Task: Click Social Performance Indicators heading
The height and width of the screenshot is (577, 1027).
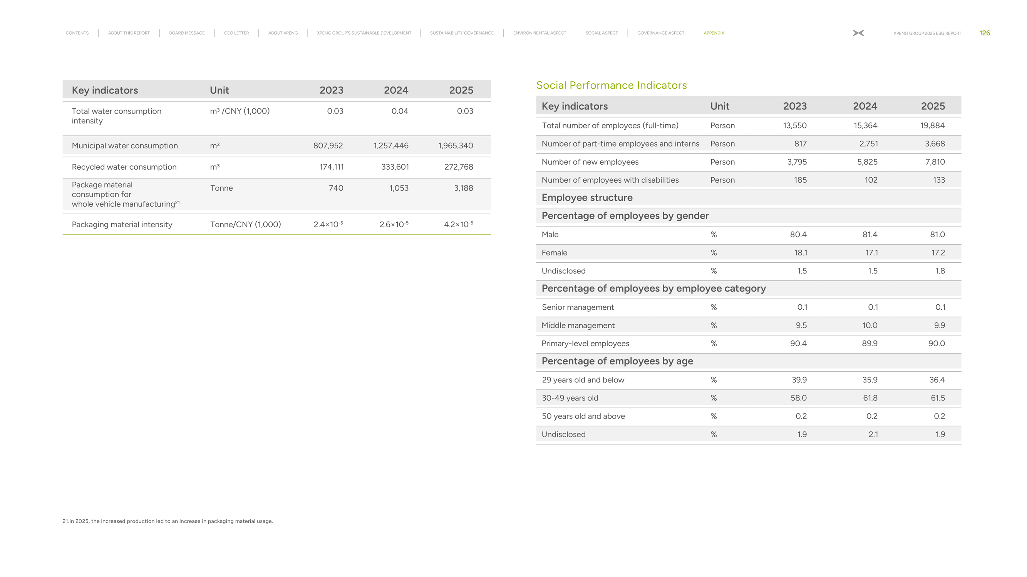Action: tap(611, 85)
